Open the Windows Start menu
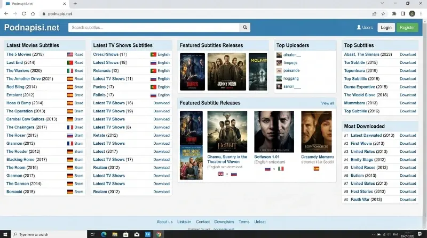Image resolution: width=427 pixels, height=238 pixels. click(x=5, y=234)
